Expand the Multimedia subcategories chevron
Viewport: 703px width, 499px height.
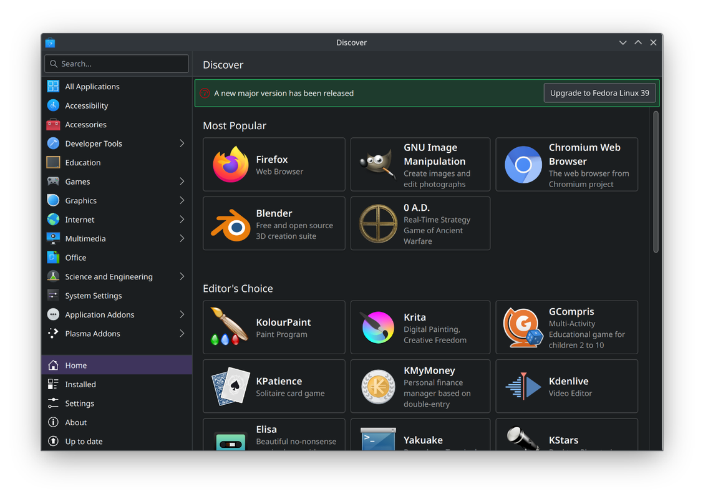[x=182, y=238]
